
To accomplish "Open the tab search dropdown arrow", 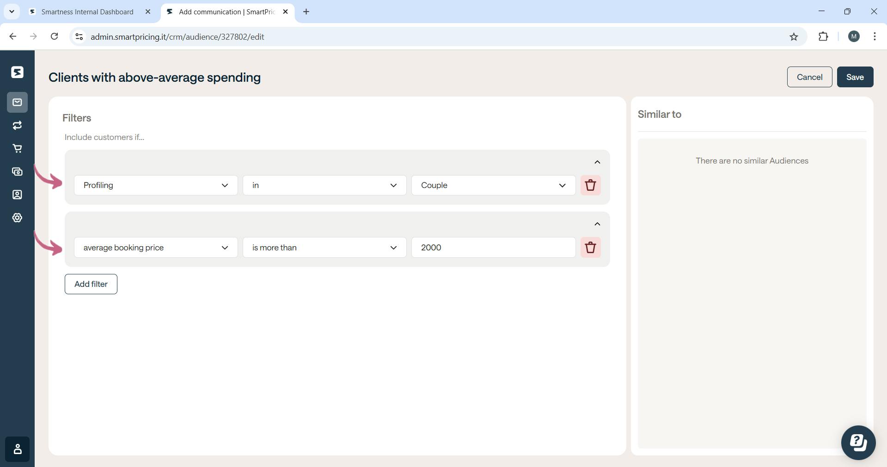I will pos(12,12).
